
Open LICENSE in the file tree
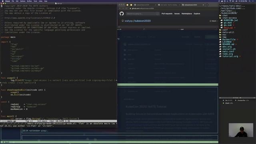click(x=227, y=42)
